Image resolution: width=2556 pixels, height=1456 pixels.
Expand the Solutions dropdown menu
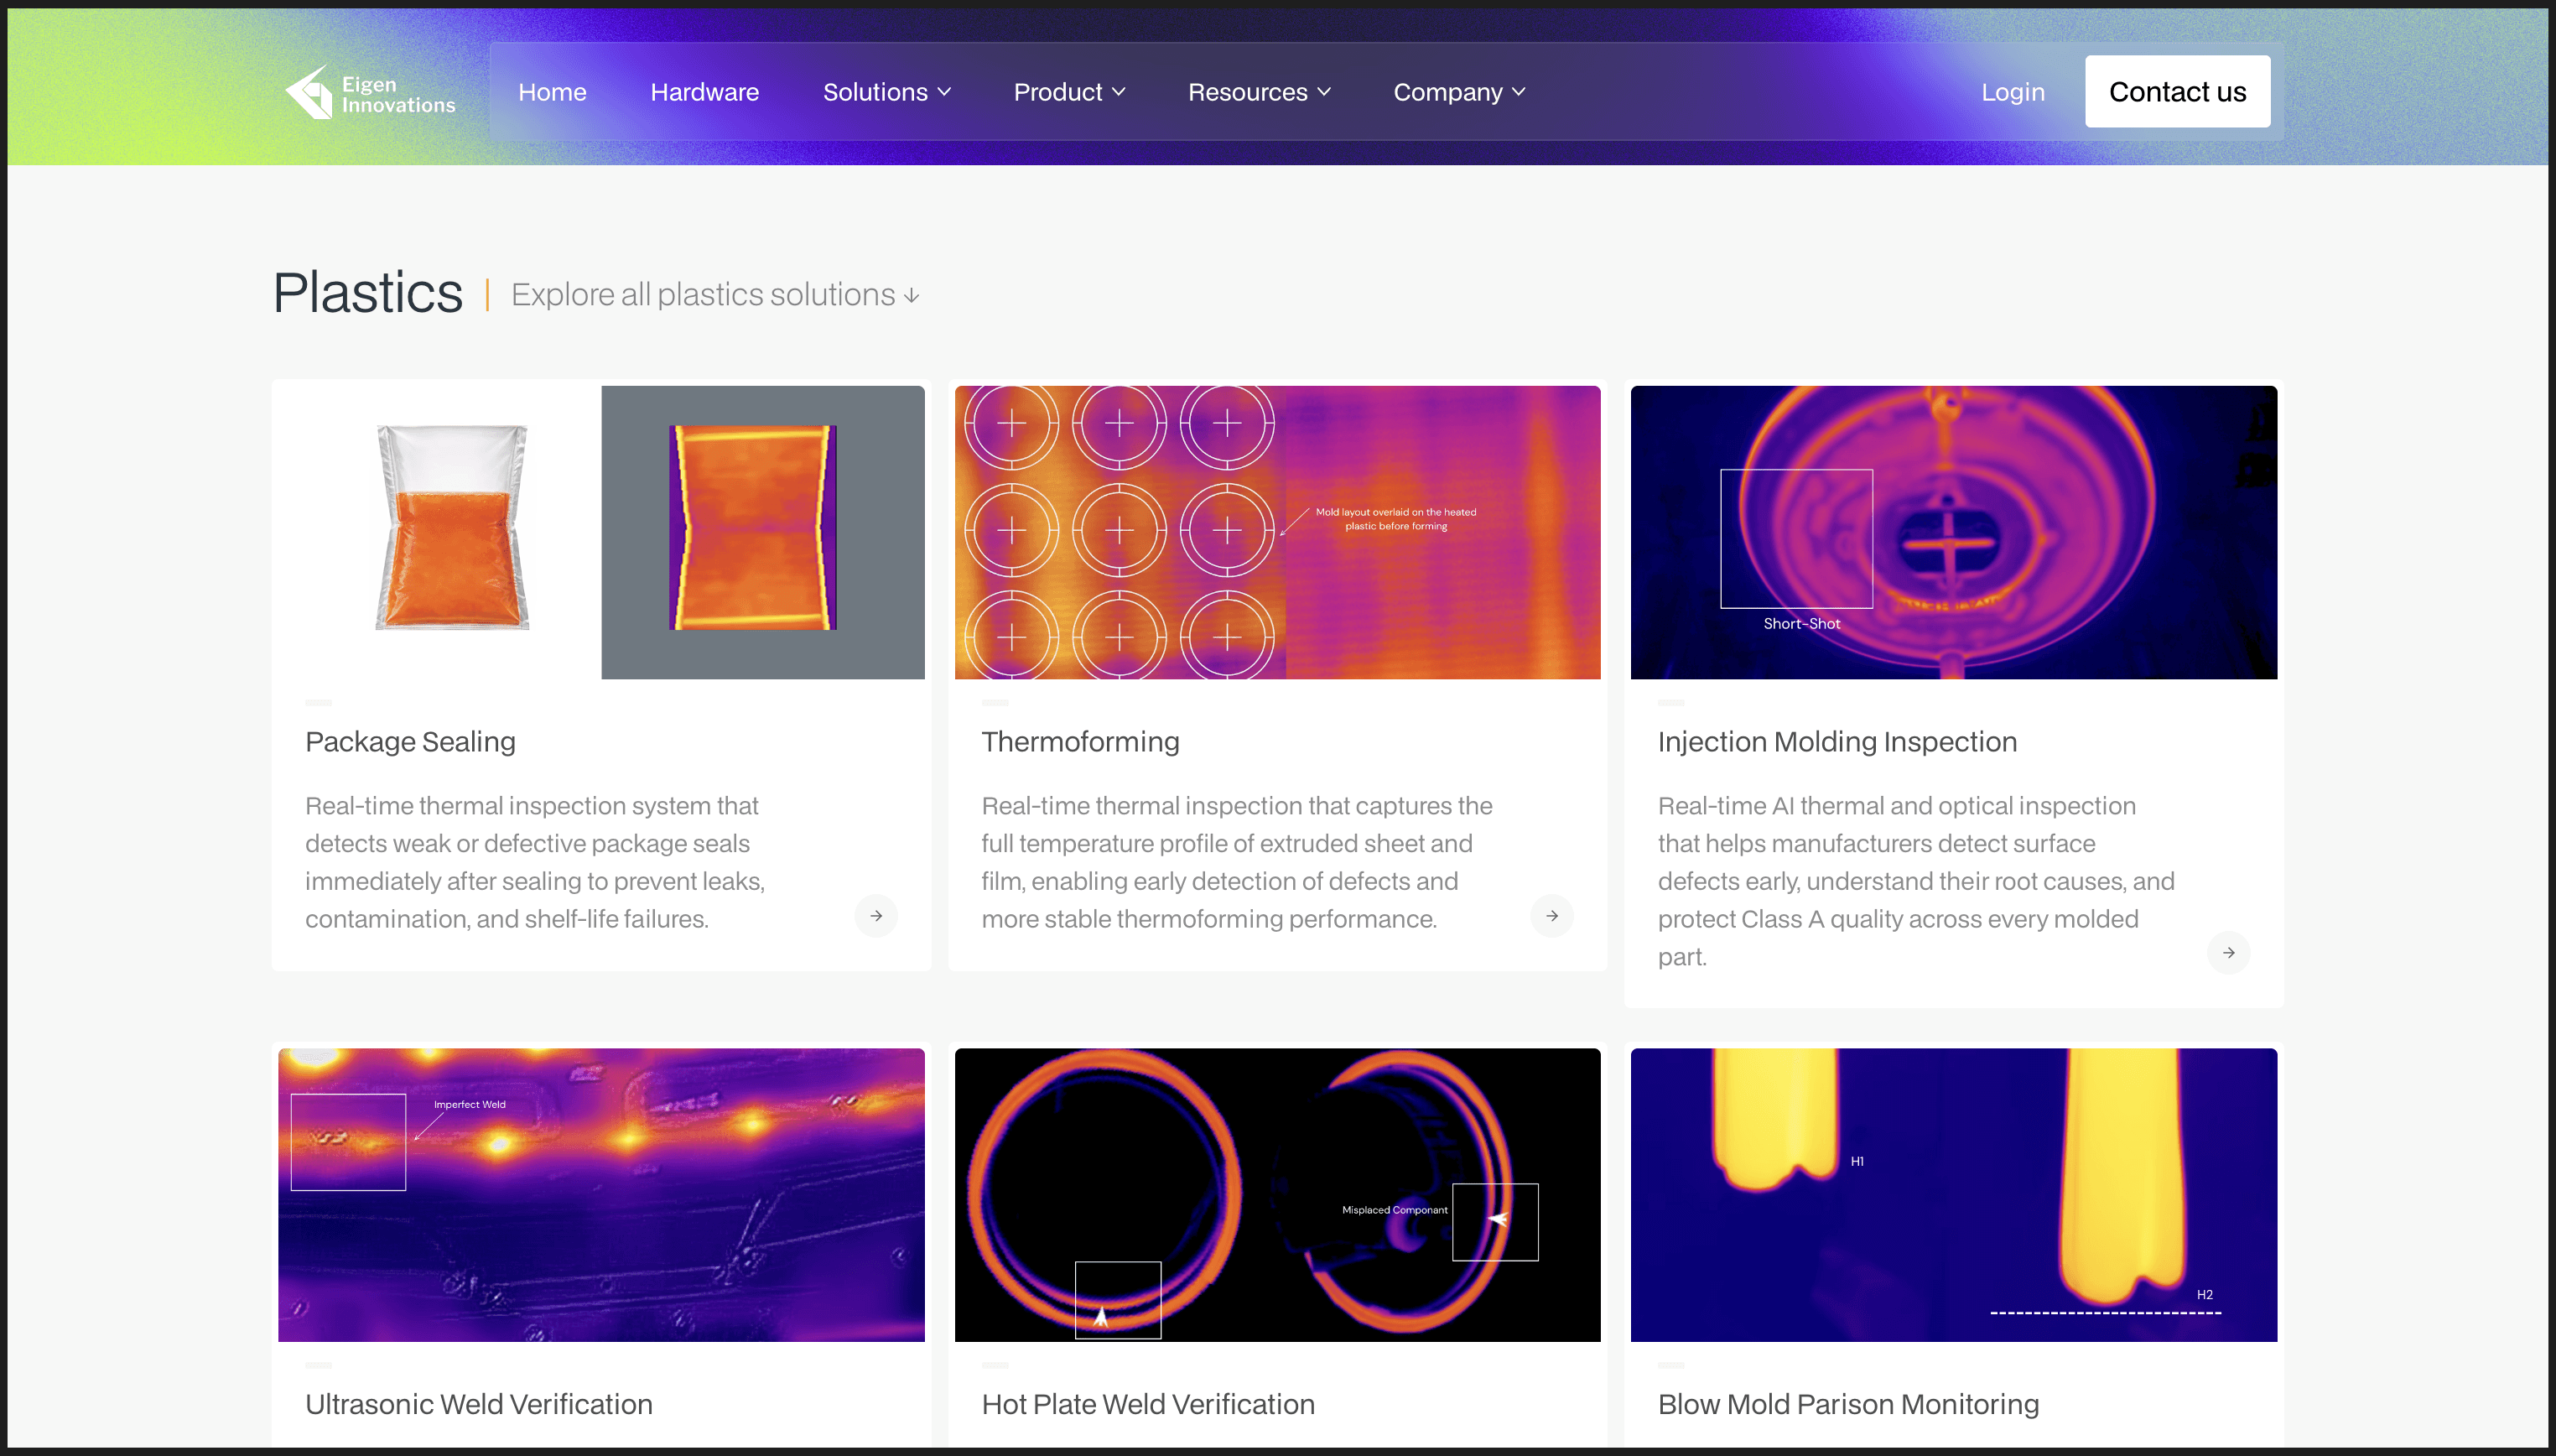click(886, 92)
